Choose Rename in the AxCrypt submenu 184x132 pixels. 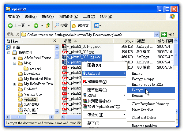(x=151, y=96)
